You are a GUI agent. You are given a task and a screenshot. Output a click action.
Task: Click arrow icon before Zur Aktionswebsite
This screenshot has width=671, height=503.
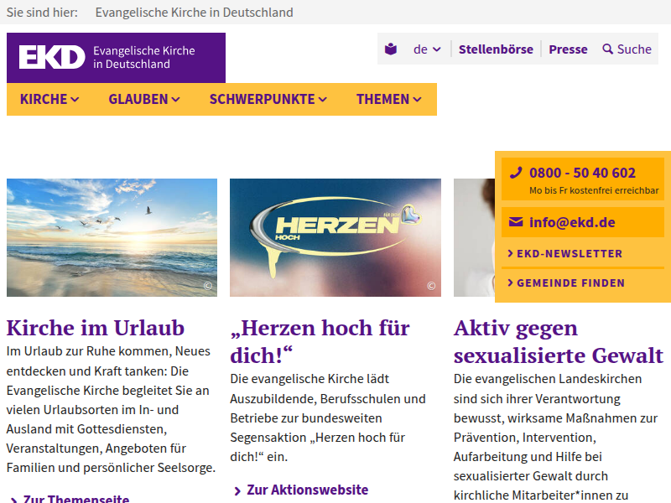pyautogui.click(x=237, y=491)
